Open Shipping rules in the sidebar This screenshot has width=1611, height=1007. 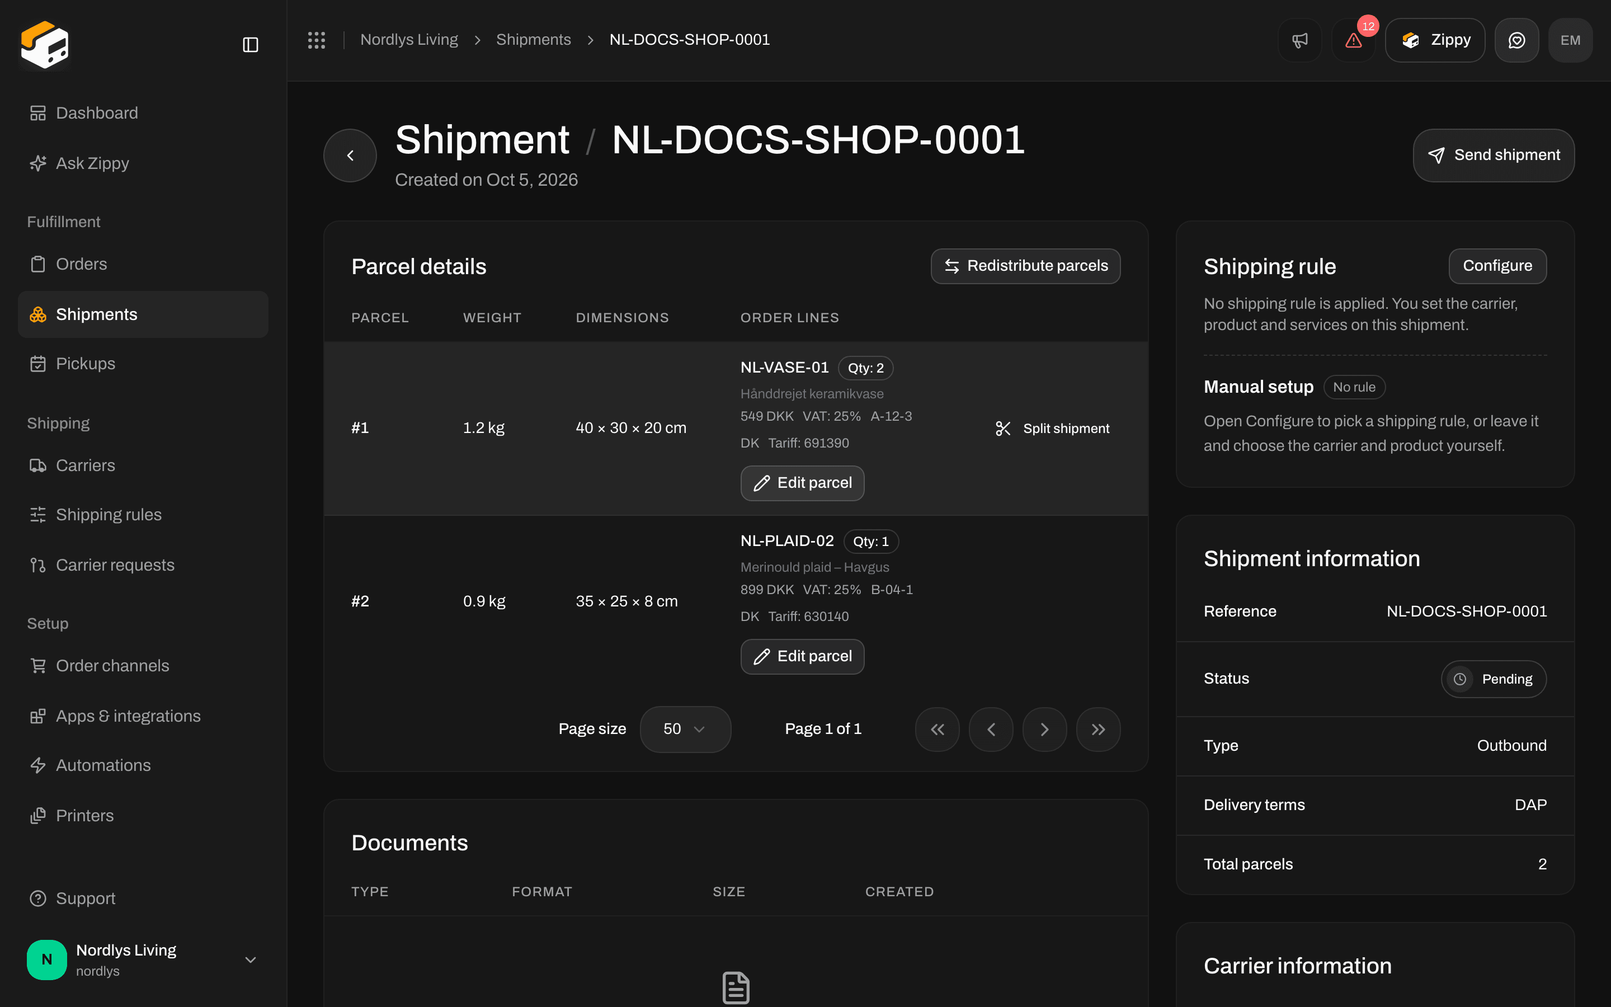[143, 515]
